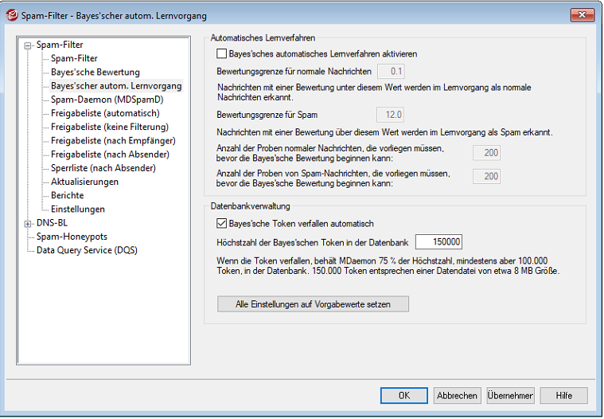
Task: Select Spam-Honeypots tree item
Action: pos(72,237)
